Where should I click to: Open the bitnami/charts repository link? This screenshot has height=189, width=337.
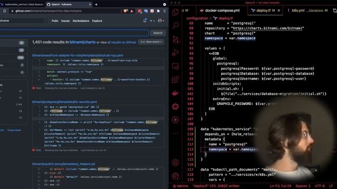83,42
